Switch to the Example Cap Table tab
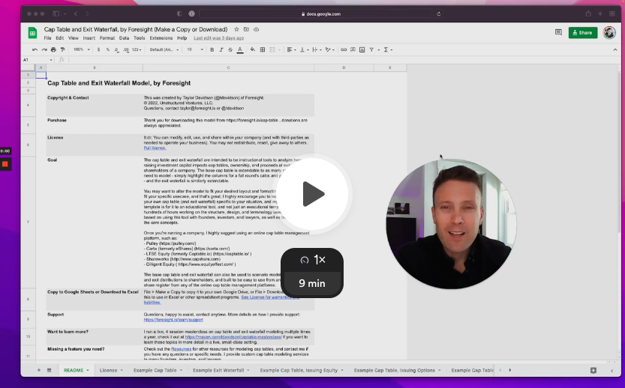The image size is (625, 388). coord(155,370)
